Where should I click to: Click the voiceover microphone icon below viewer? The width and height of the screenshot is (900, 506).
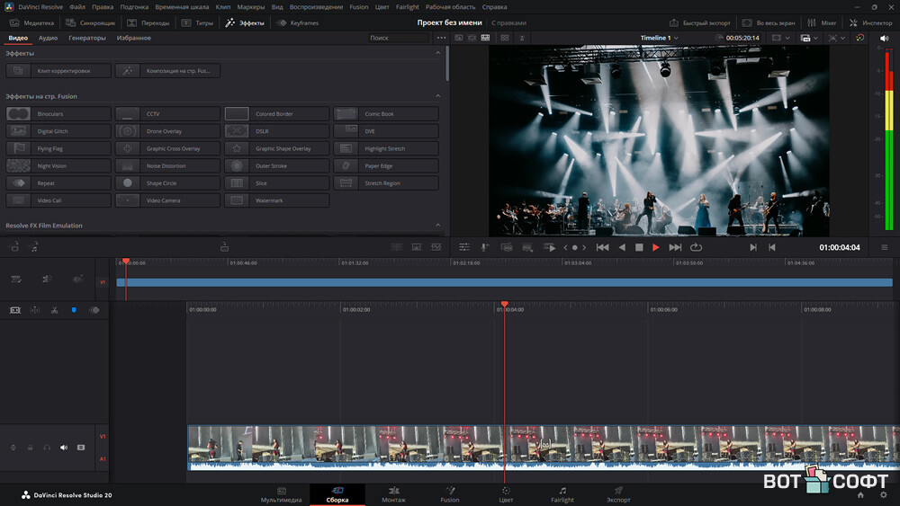pyautogui.click(x=485, y=247)
